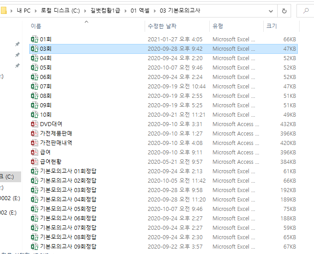Viewport: 314px width, 254px height.
Task: Select the 가전판매내역 file
Action: (56, 143)
